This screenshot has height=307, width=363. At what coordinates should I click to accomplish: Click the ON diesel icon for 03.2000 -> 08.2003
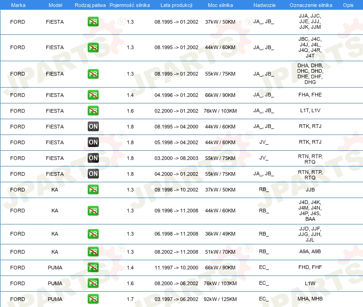pyautogui.click(x=93, y=158)
